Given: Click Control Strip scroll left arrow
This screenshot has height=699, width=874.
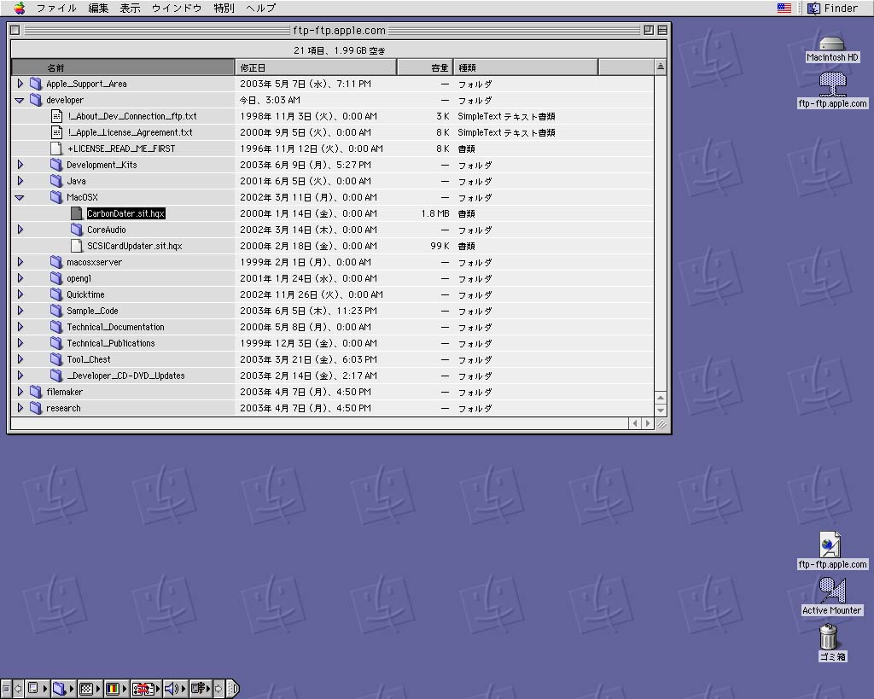Looking at the screenshot, I should pyautogui.click(x=18, y=689).
